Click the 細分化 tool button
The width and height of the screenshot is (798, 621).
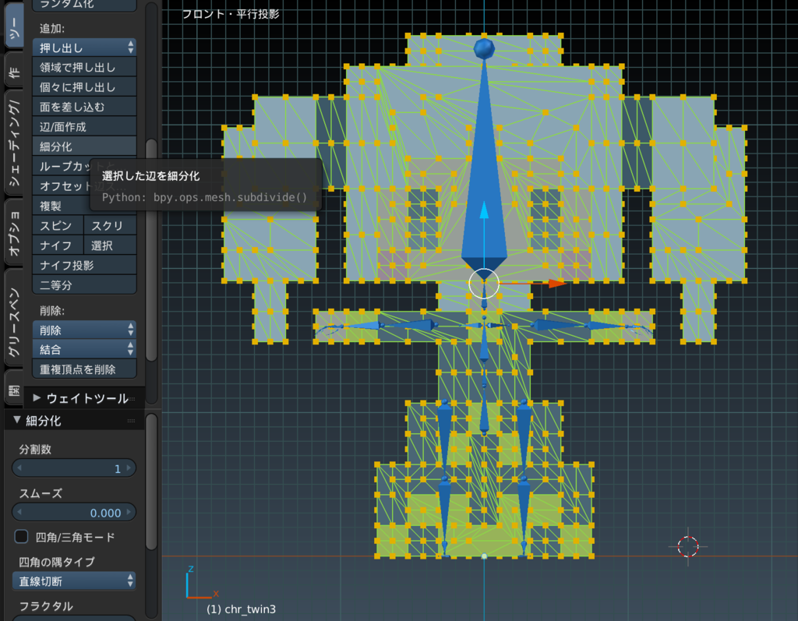[x=84, y=146]
